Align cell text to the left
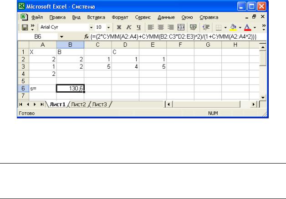Image resolution: width=286 pixels, height=199 pixels. click(x=151, y=27)
